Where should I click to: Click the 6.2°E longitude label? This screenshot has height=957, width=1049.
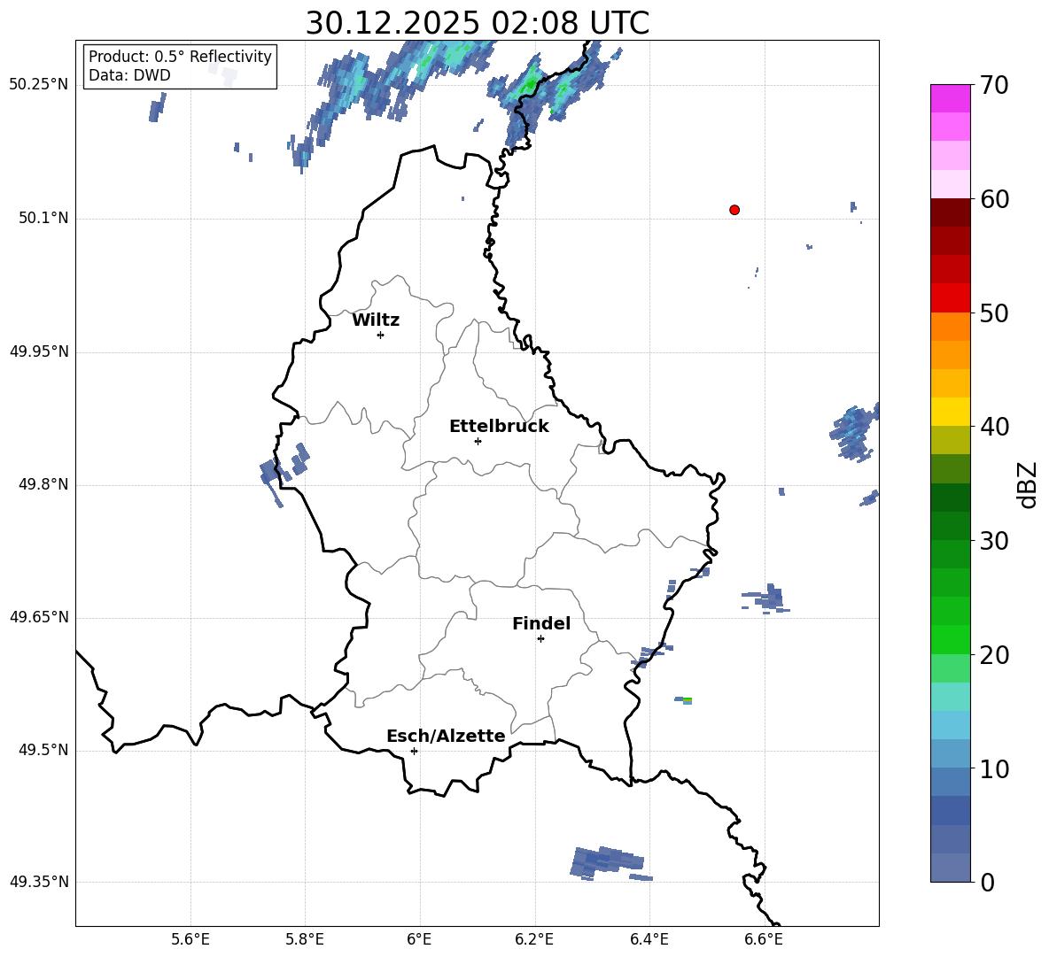pyautogui.click(x=534, y=939)
